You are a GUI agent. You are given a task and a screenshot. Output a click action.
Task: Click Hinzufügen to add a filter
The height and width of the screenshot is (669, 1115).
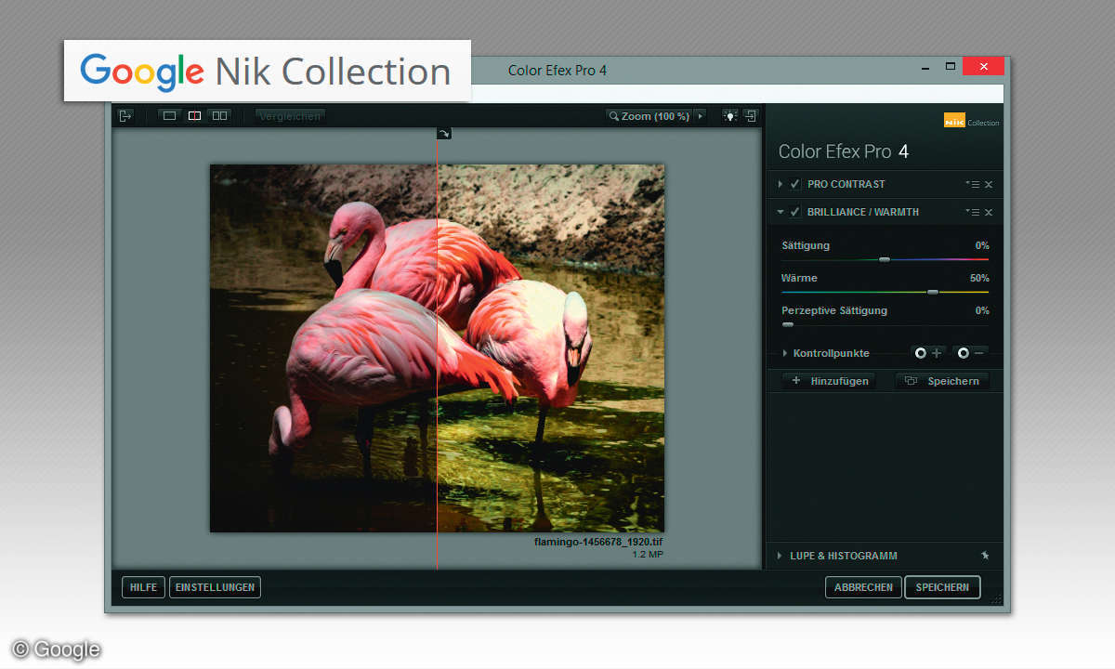click(829, 381)
